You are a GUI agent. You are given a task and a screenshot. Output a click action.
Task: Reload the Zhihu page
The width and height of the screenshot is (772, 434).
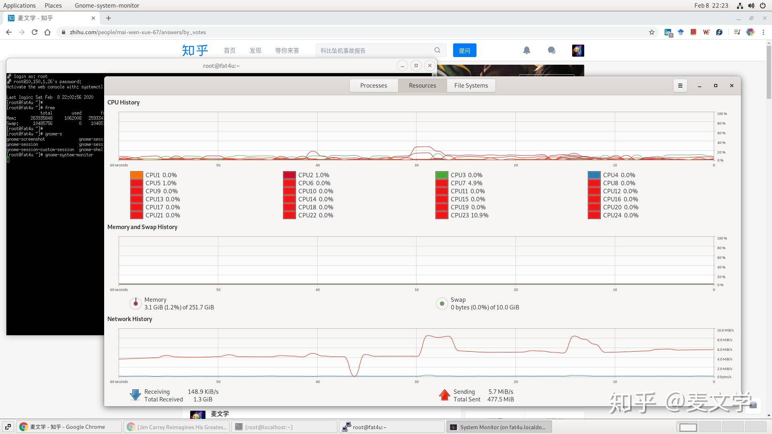click(x=35, y=32)
